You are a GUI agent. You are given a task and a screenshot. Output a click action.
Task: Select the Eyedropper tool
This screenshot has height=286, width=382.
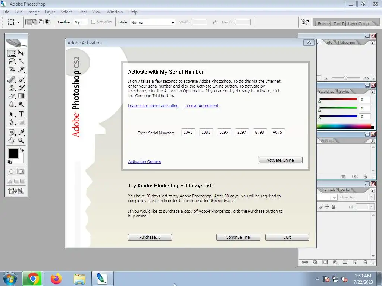tap(21, 132)
